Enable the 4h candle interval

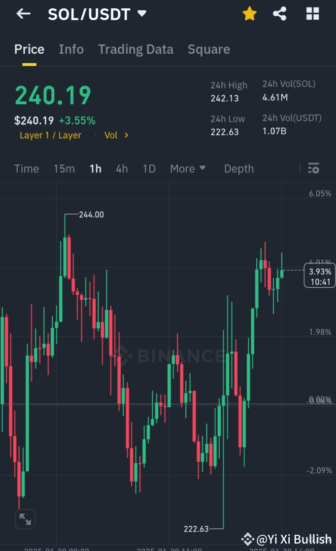(x=122, y=168)
